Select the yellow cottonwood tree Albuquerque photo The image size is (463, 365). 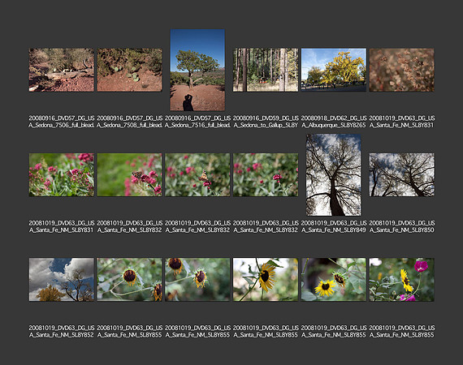[334, 70]
